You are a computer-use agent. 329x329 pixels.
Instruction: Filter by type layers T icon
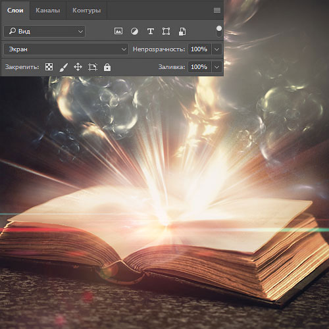pyautogui.click(x=151, y=32)
